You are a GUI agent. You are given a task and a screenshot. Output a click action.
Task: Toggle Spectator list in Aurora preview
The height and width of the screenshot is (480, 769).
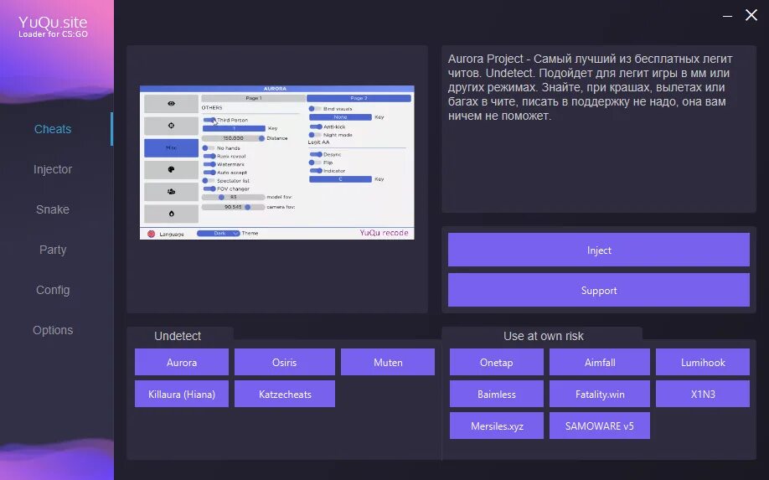click(x=209, y=180)
